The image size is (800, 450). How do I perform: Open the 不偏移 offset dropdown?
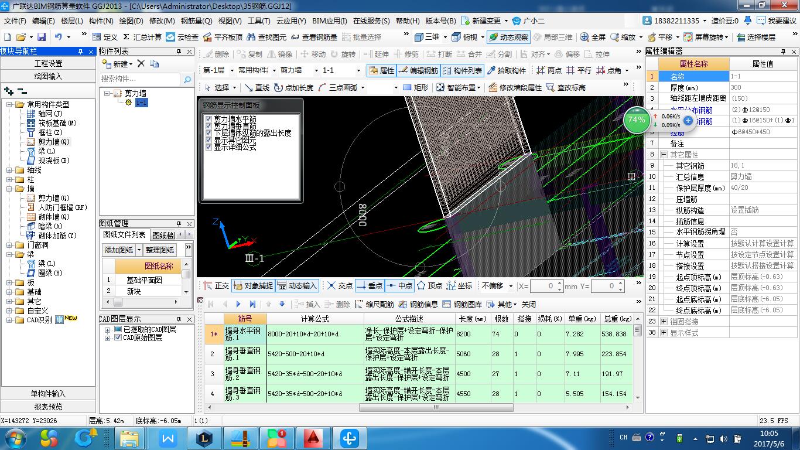pyautogui.click(x=511, y=286)
